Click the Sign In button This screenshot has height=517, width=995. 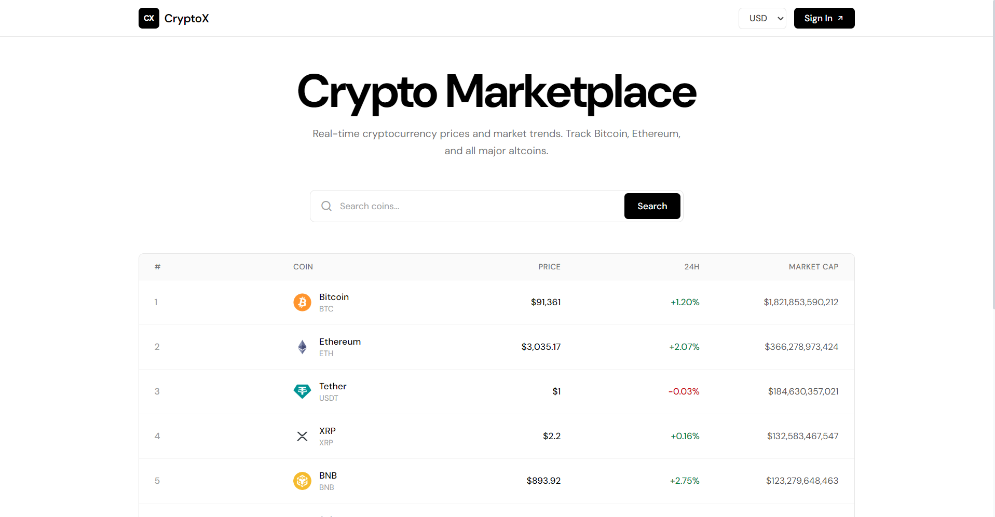coord(824,18)
